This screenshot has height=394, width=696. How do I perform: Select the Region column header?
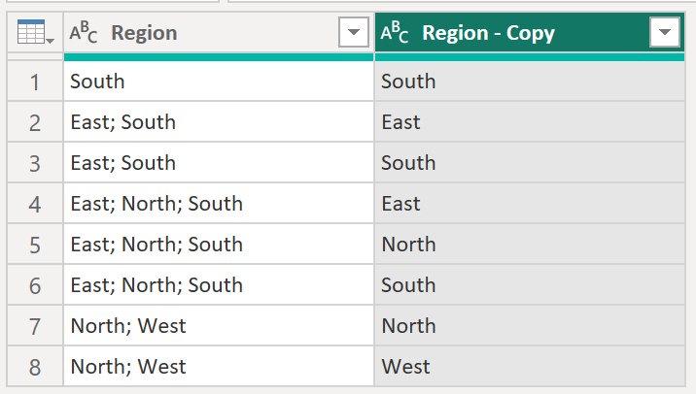tap(219, 32)
